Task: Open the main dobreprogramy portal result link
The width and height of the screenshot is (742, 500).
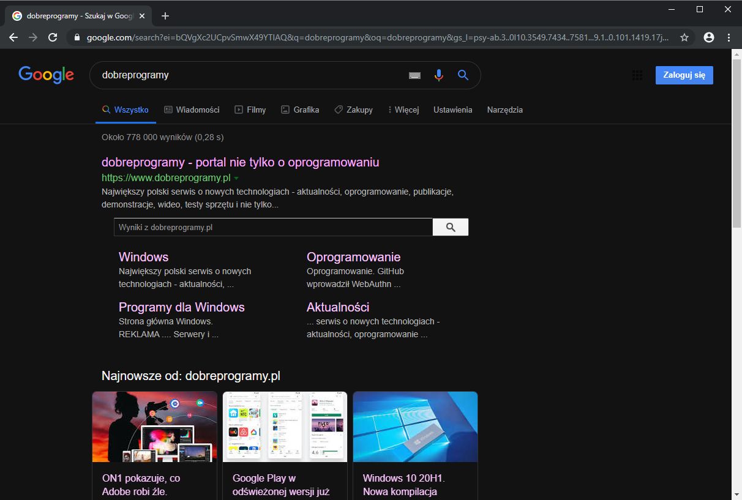Action: [x=241, y=162]
